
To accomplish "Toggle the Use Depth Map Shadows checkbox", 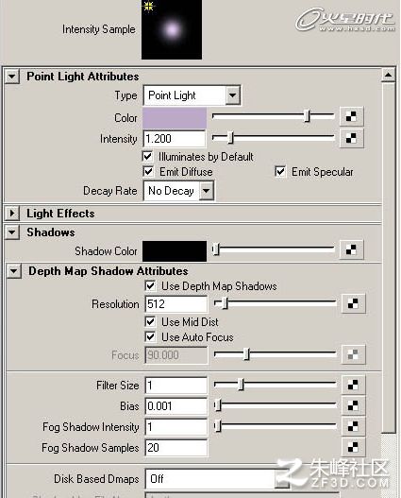I will tap(150, 285).
